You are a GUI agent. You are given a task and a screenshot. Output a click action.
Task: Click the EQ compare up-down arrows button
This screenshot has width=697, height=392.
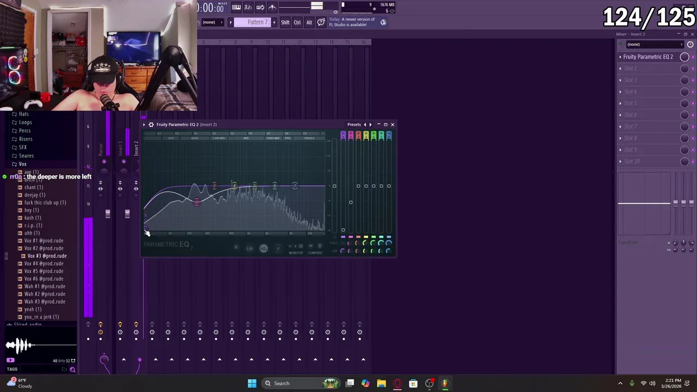(x=320, y=246)
